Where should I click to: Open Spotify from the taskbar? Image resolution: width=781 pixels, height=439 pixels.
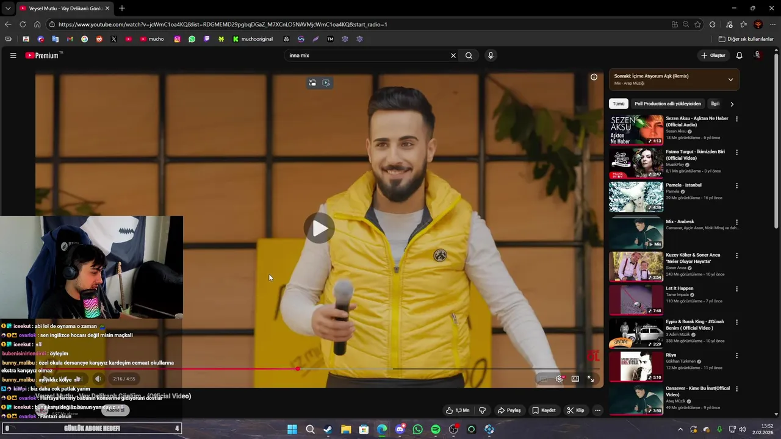click(x=436, y=429)
